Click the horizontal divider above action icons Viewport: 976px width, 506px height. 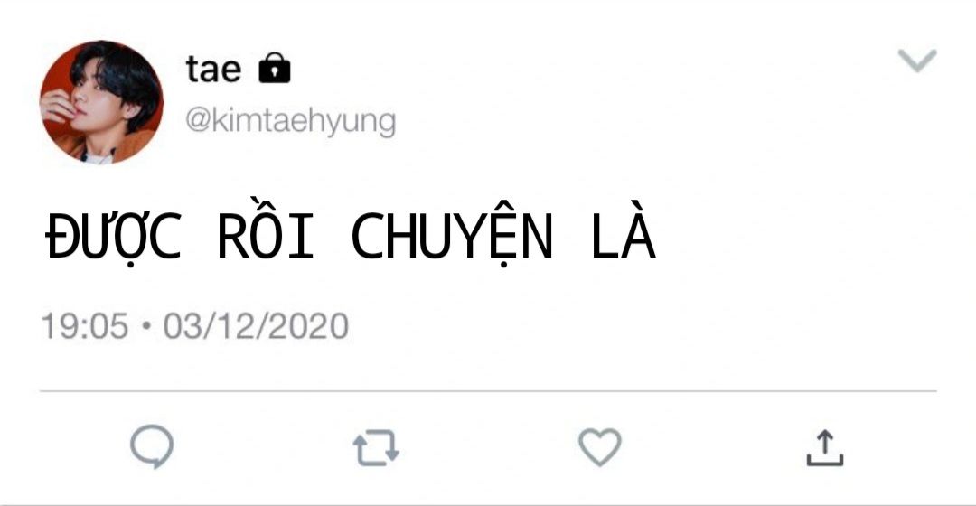click(488, 391)
